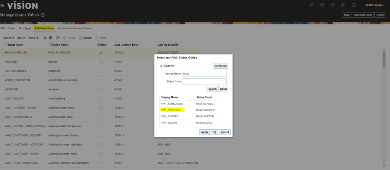Open help icon beside Manage Status Values
This screenshot has width=390, height=170.
43,15
